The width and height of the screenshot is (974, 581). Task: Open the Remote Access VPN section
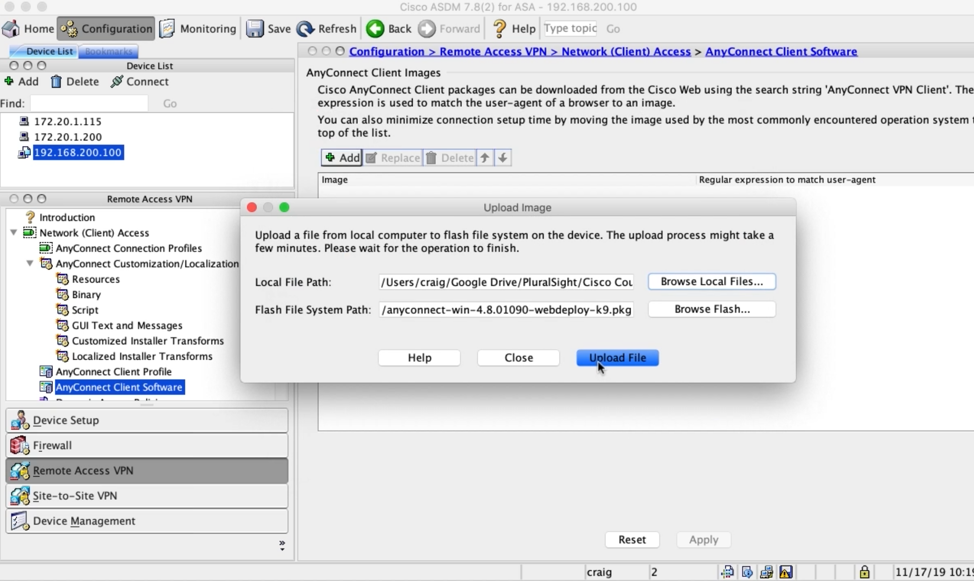tap(147, 471)
